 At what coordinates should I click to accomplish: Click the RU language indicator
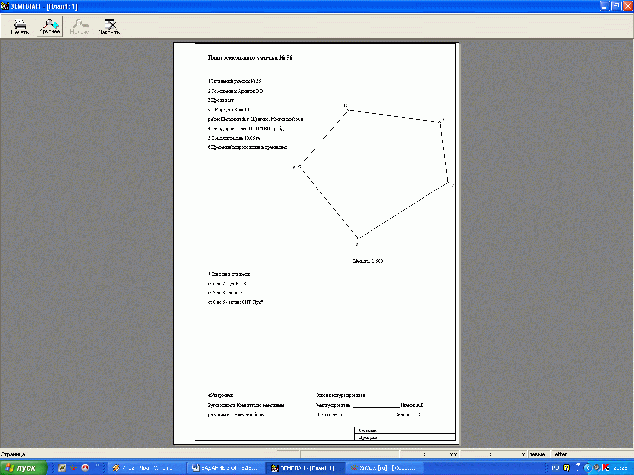pyautogui.click(x=555, y=468)
